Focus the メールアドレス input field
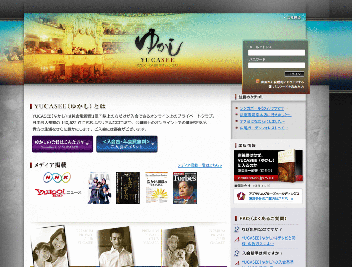Viewport: 356px width, 267px height. (276, 53)
